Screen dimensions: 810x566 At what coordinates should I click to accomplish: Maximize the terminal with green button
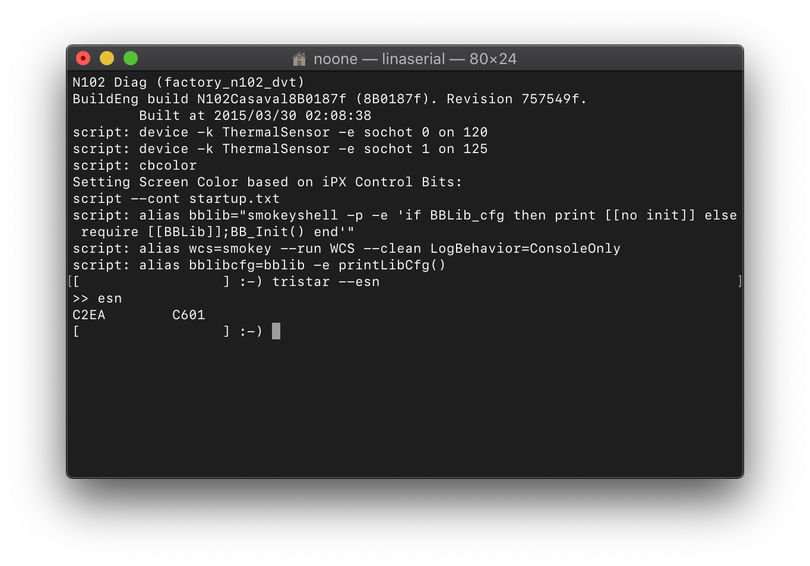[131, 58]
